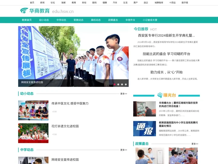Open 生活 in top navigation
This screenshot has height=164, width=218.
[125, 3]
